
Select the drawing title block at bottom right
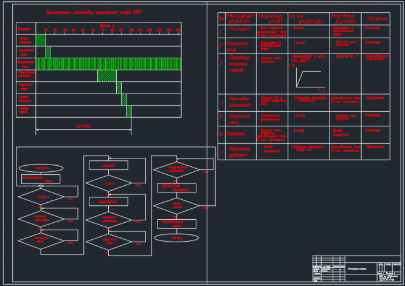click(x=356, y=268)
